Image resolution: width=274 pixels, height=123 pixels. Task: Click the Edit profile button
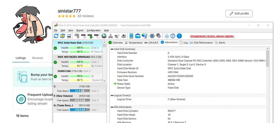pyautogui.click(x=239, y=14)
